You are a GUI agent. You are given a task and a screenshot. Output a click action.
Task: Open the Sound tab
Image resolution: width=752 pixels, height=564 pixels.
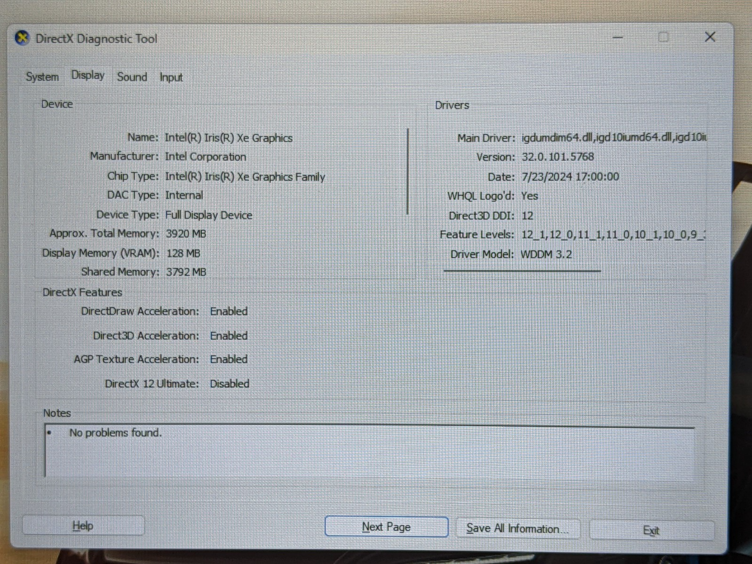tap(132, 77)
